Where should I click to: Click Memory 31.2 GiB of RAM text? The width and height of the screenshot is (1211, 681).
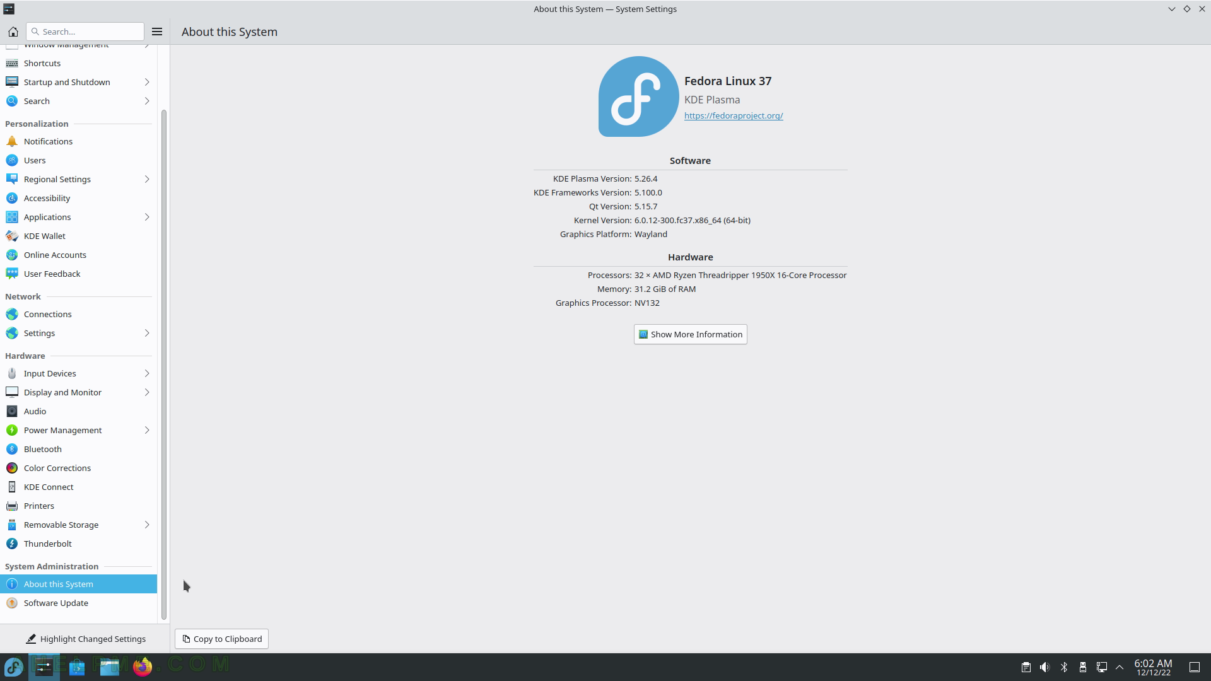click(665, 289)
